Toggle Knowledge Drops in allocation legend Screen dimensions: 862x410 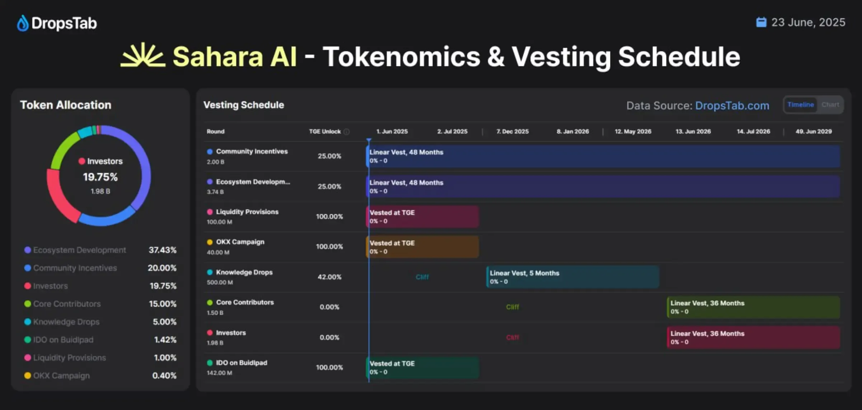66,322
